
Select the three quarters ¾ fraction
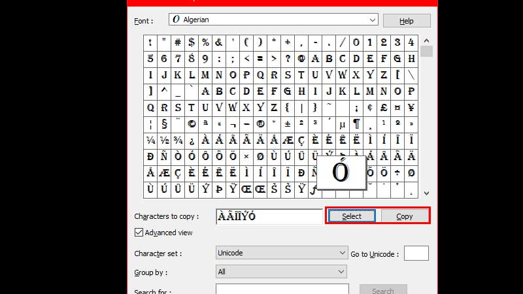click(x=178, y=140)
